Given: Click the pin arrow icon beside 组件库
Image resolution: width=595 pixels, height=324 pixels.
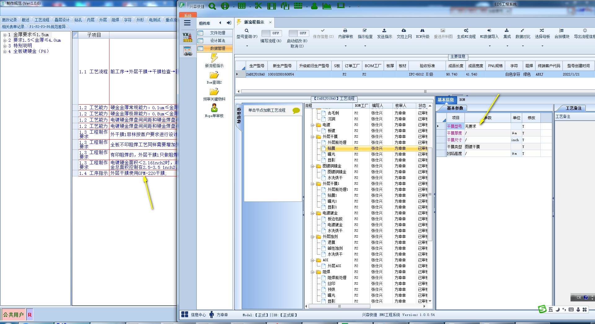Looking at the screenshot, I should pos(229,23).
